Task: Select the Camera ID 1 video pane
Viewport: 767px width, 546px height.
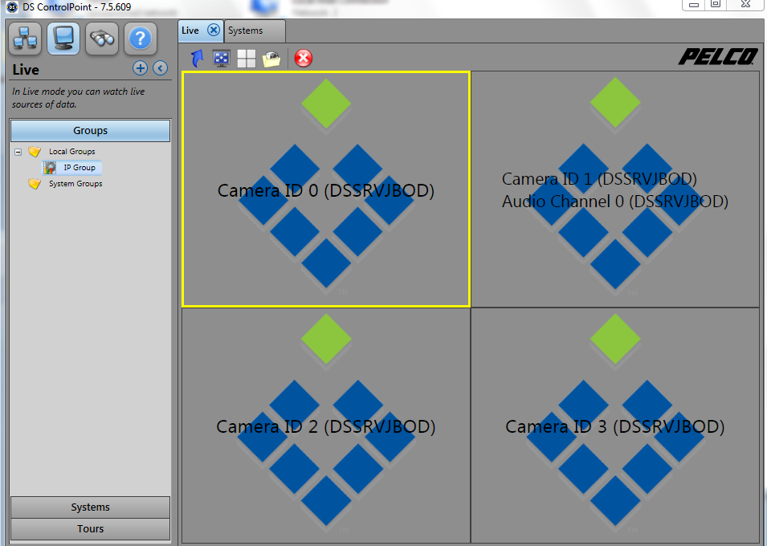Action: (x=615, y=189)
